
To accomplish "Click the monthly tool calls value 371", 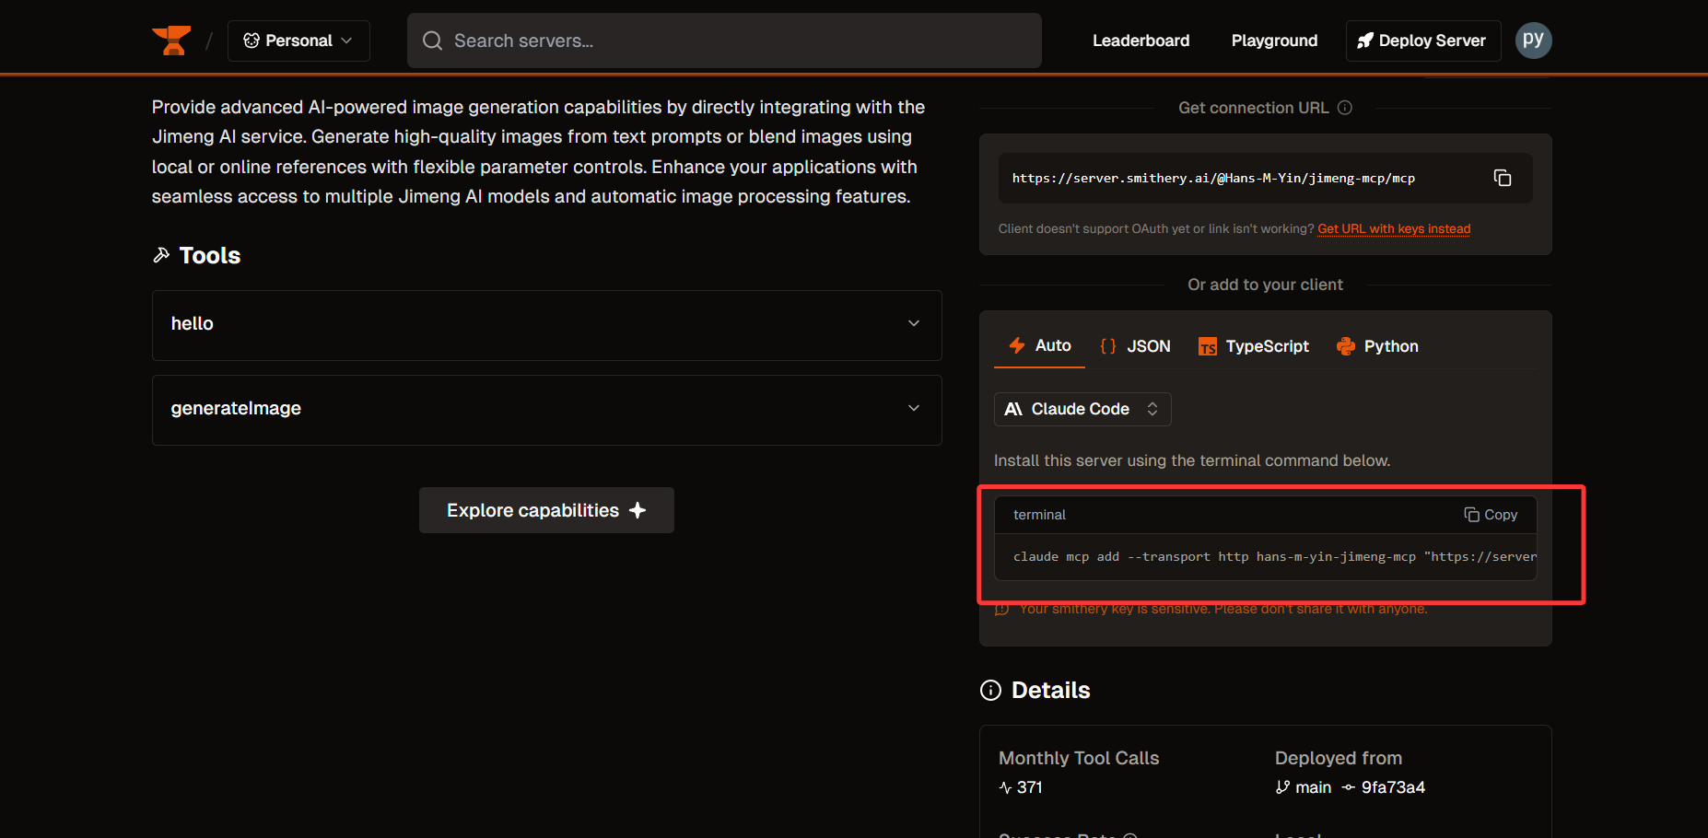I will point(1030,787).
